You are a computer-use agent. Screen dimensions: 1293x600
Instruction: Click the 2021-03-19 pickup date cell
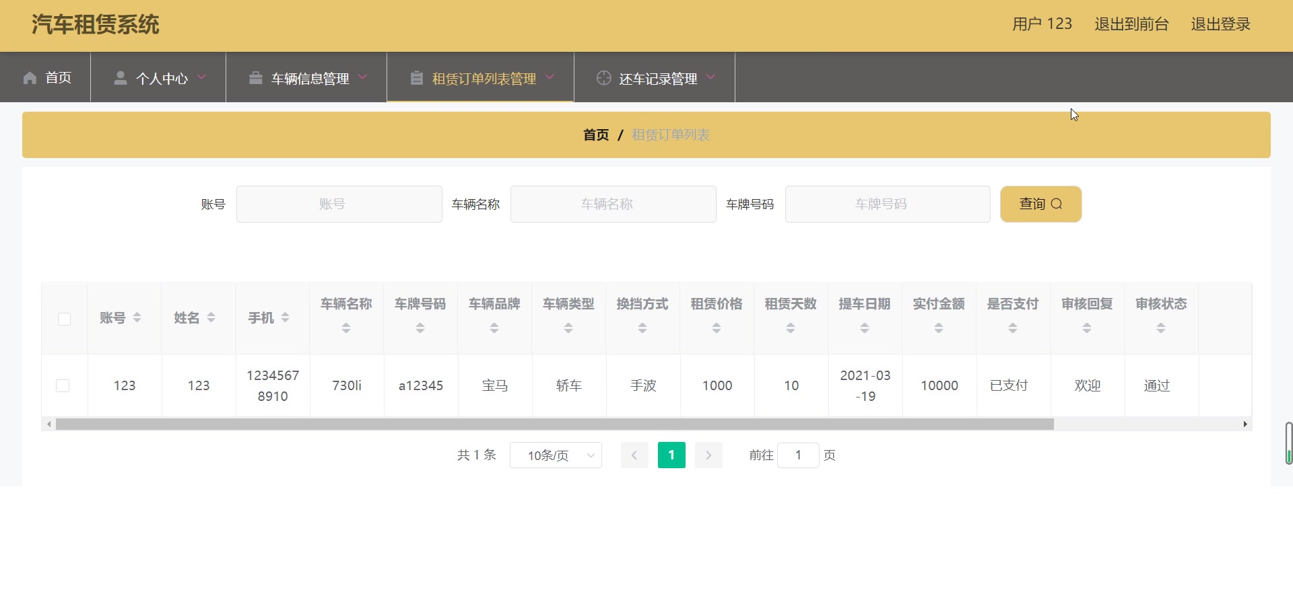(865, 386)
